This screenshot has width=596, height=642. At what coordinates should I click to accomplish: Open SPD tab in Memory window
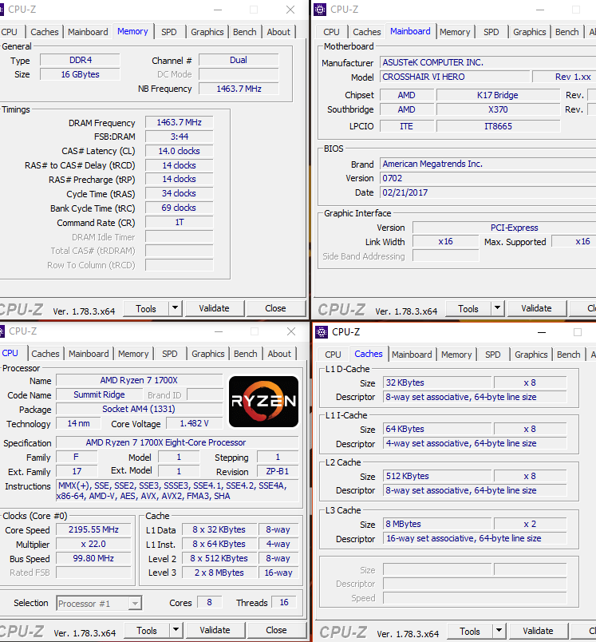click(x=169, y=32)
